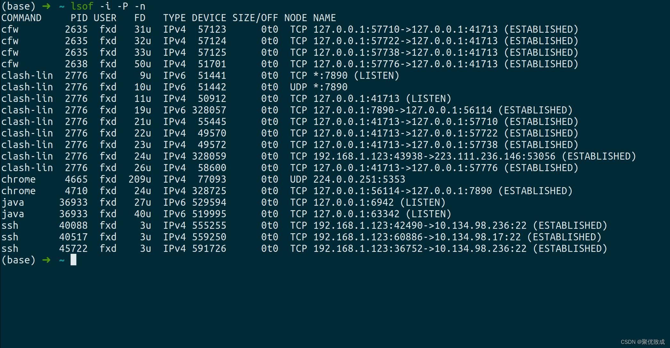
Task: Click the *:7890 (LISTEN) TCP entry
Action: [x=356, y=76]
